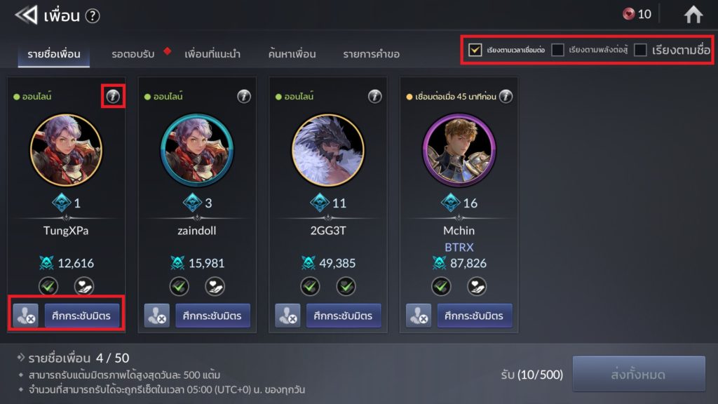
Task: Remove friend zaindoll with delete icon
Action: pyautogui.click(x=156, y=316)
